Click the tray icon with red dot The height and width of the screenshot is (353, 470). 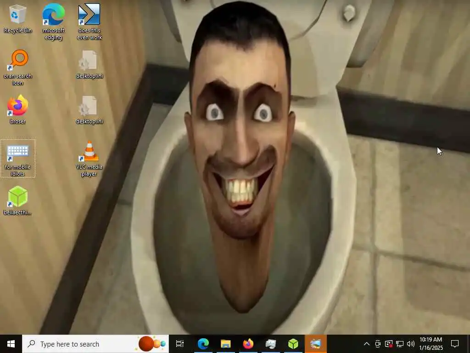(389, 344)
